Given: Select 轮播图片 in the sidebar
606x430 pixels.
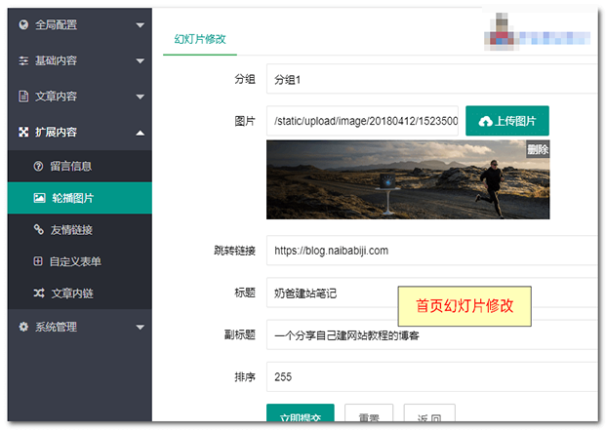Looking at the screenshot, I should click(x=80, y=198).
